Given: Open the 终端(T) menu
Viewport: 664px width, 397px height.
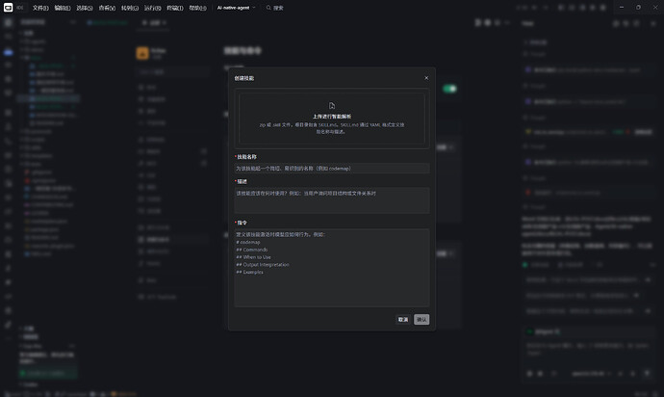Looking at the screenshot, I should [175, 8].
